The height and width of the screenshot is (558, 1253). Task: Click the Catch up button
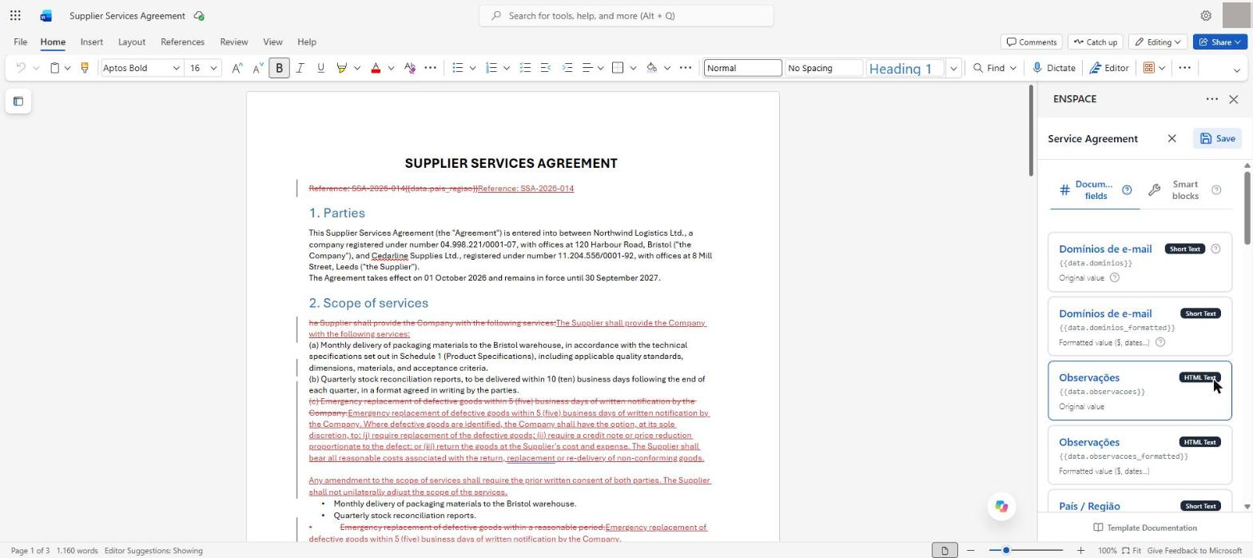[1095, 42]
